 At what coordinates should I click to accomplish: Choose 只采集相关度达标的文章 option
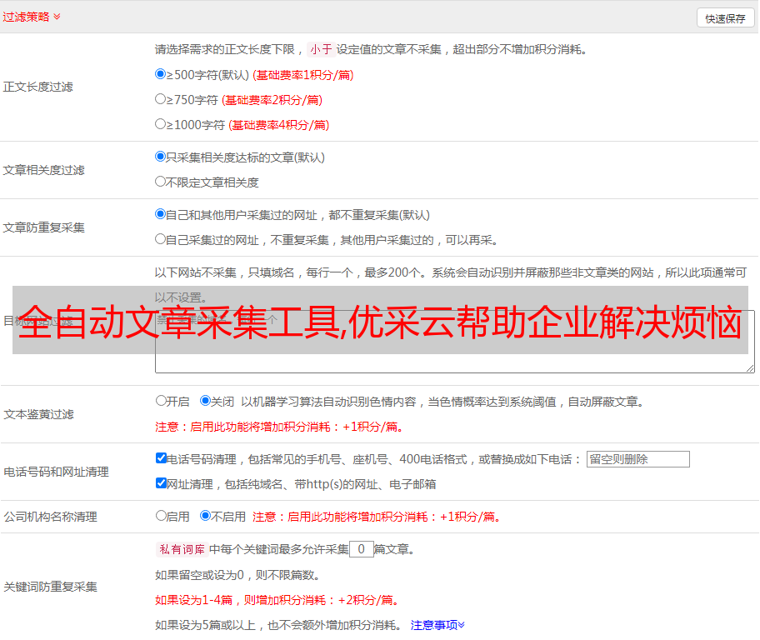[161, 157]
